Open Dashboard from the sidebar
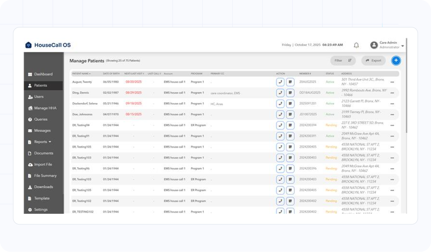431x252 pixels. 43,74
